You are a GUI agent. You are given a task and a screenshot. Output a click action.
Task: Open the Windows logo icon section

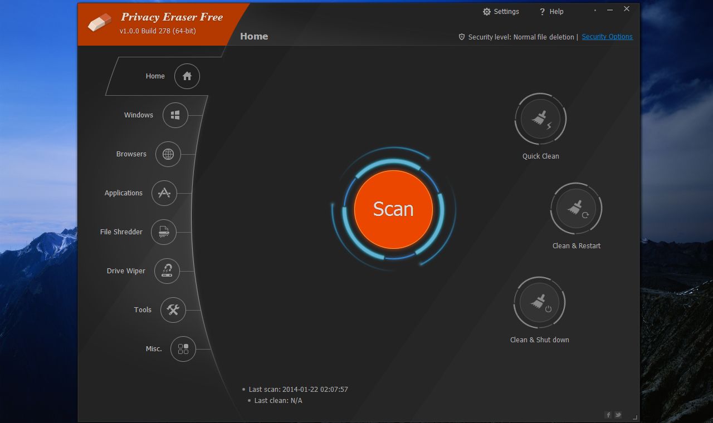(175, 115)
